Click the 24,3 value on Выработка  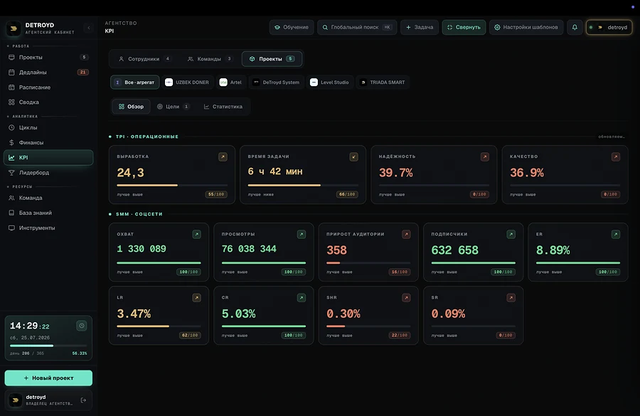pyautogui.click(x=131, y=173)
